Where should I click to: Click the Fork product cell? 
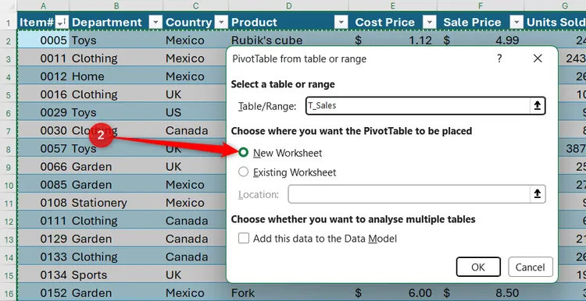[x=289, y=293]
